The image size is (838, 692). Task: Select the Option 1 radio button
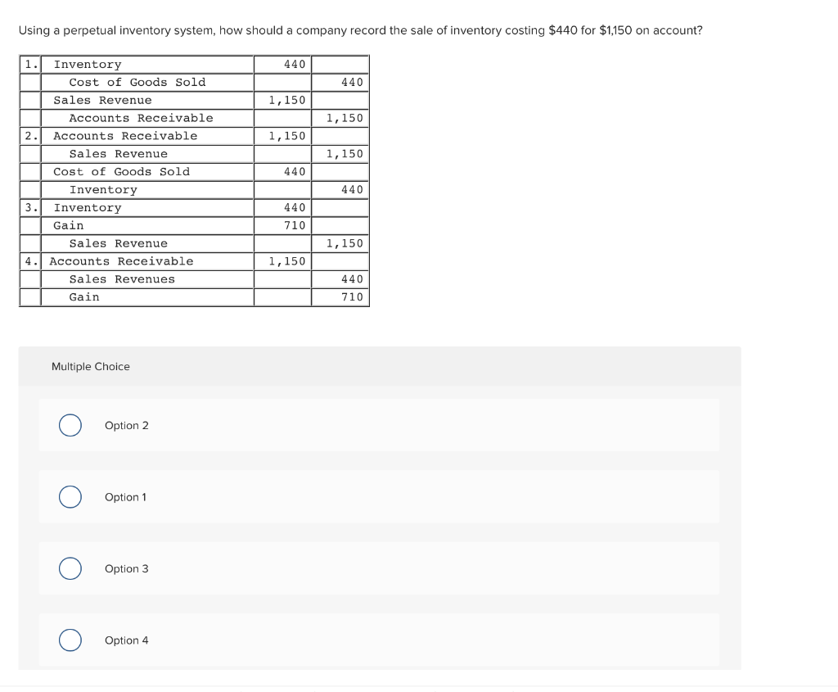pyautogui.click(x=70, y=496)
